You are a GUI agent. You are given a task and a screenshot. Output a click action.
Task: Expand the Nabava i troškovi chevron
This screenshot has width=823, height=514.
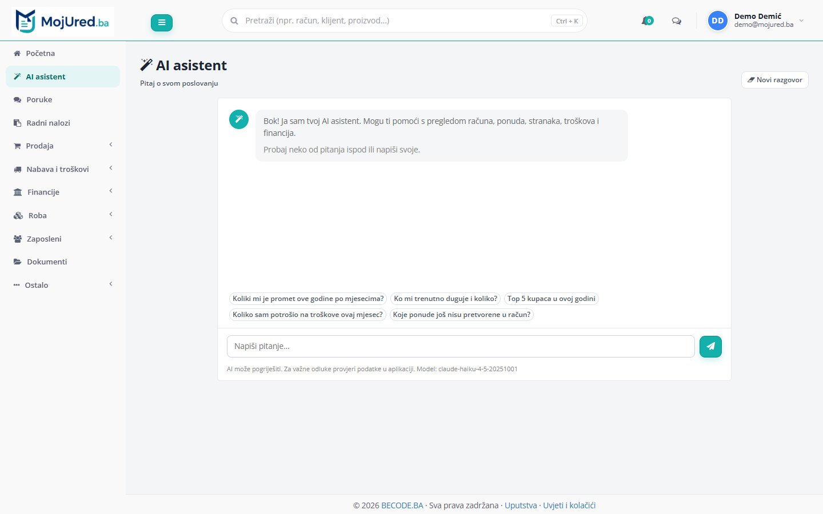pyautogui.click(x=111, y=168)
